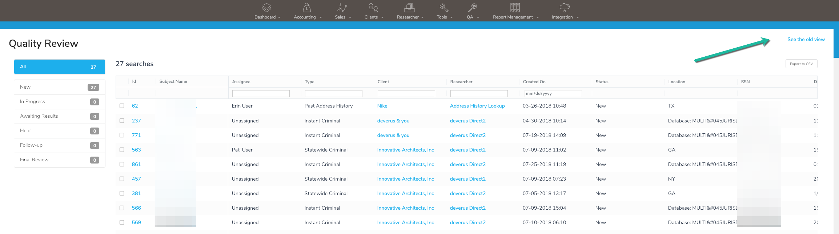Select the checkbox for search 563
The width and height of the screenshot is (839, 234).
[122, 150]
